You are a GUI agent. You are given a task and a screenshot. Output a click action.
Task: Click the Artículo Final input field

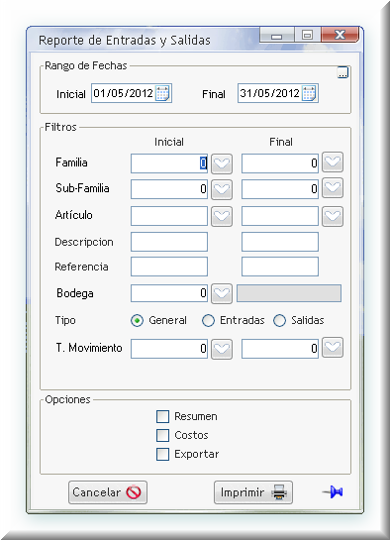[280, 216]
